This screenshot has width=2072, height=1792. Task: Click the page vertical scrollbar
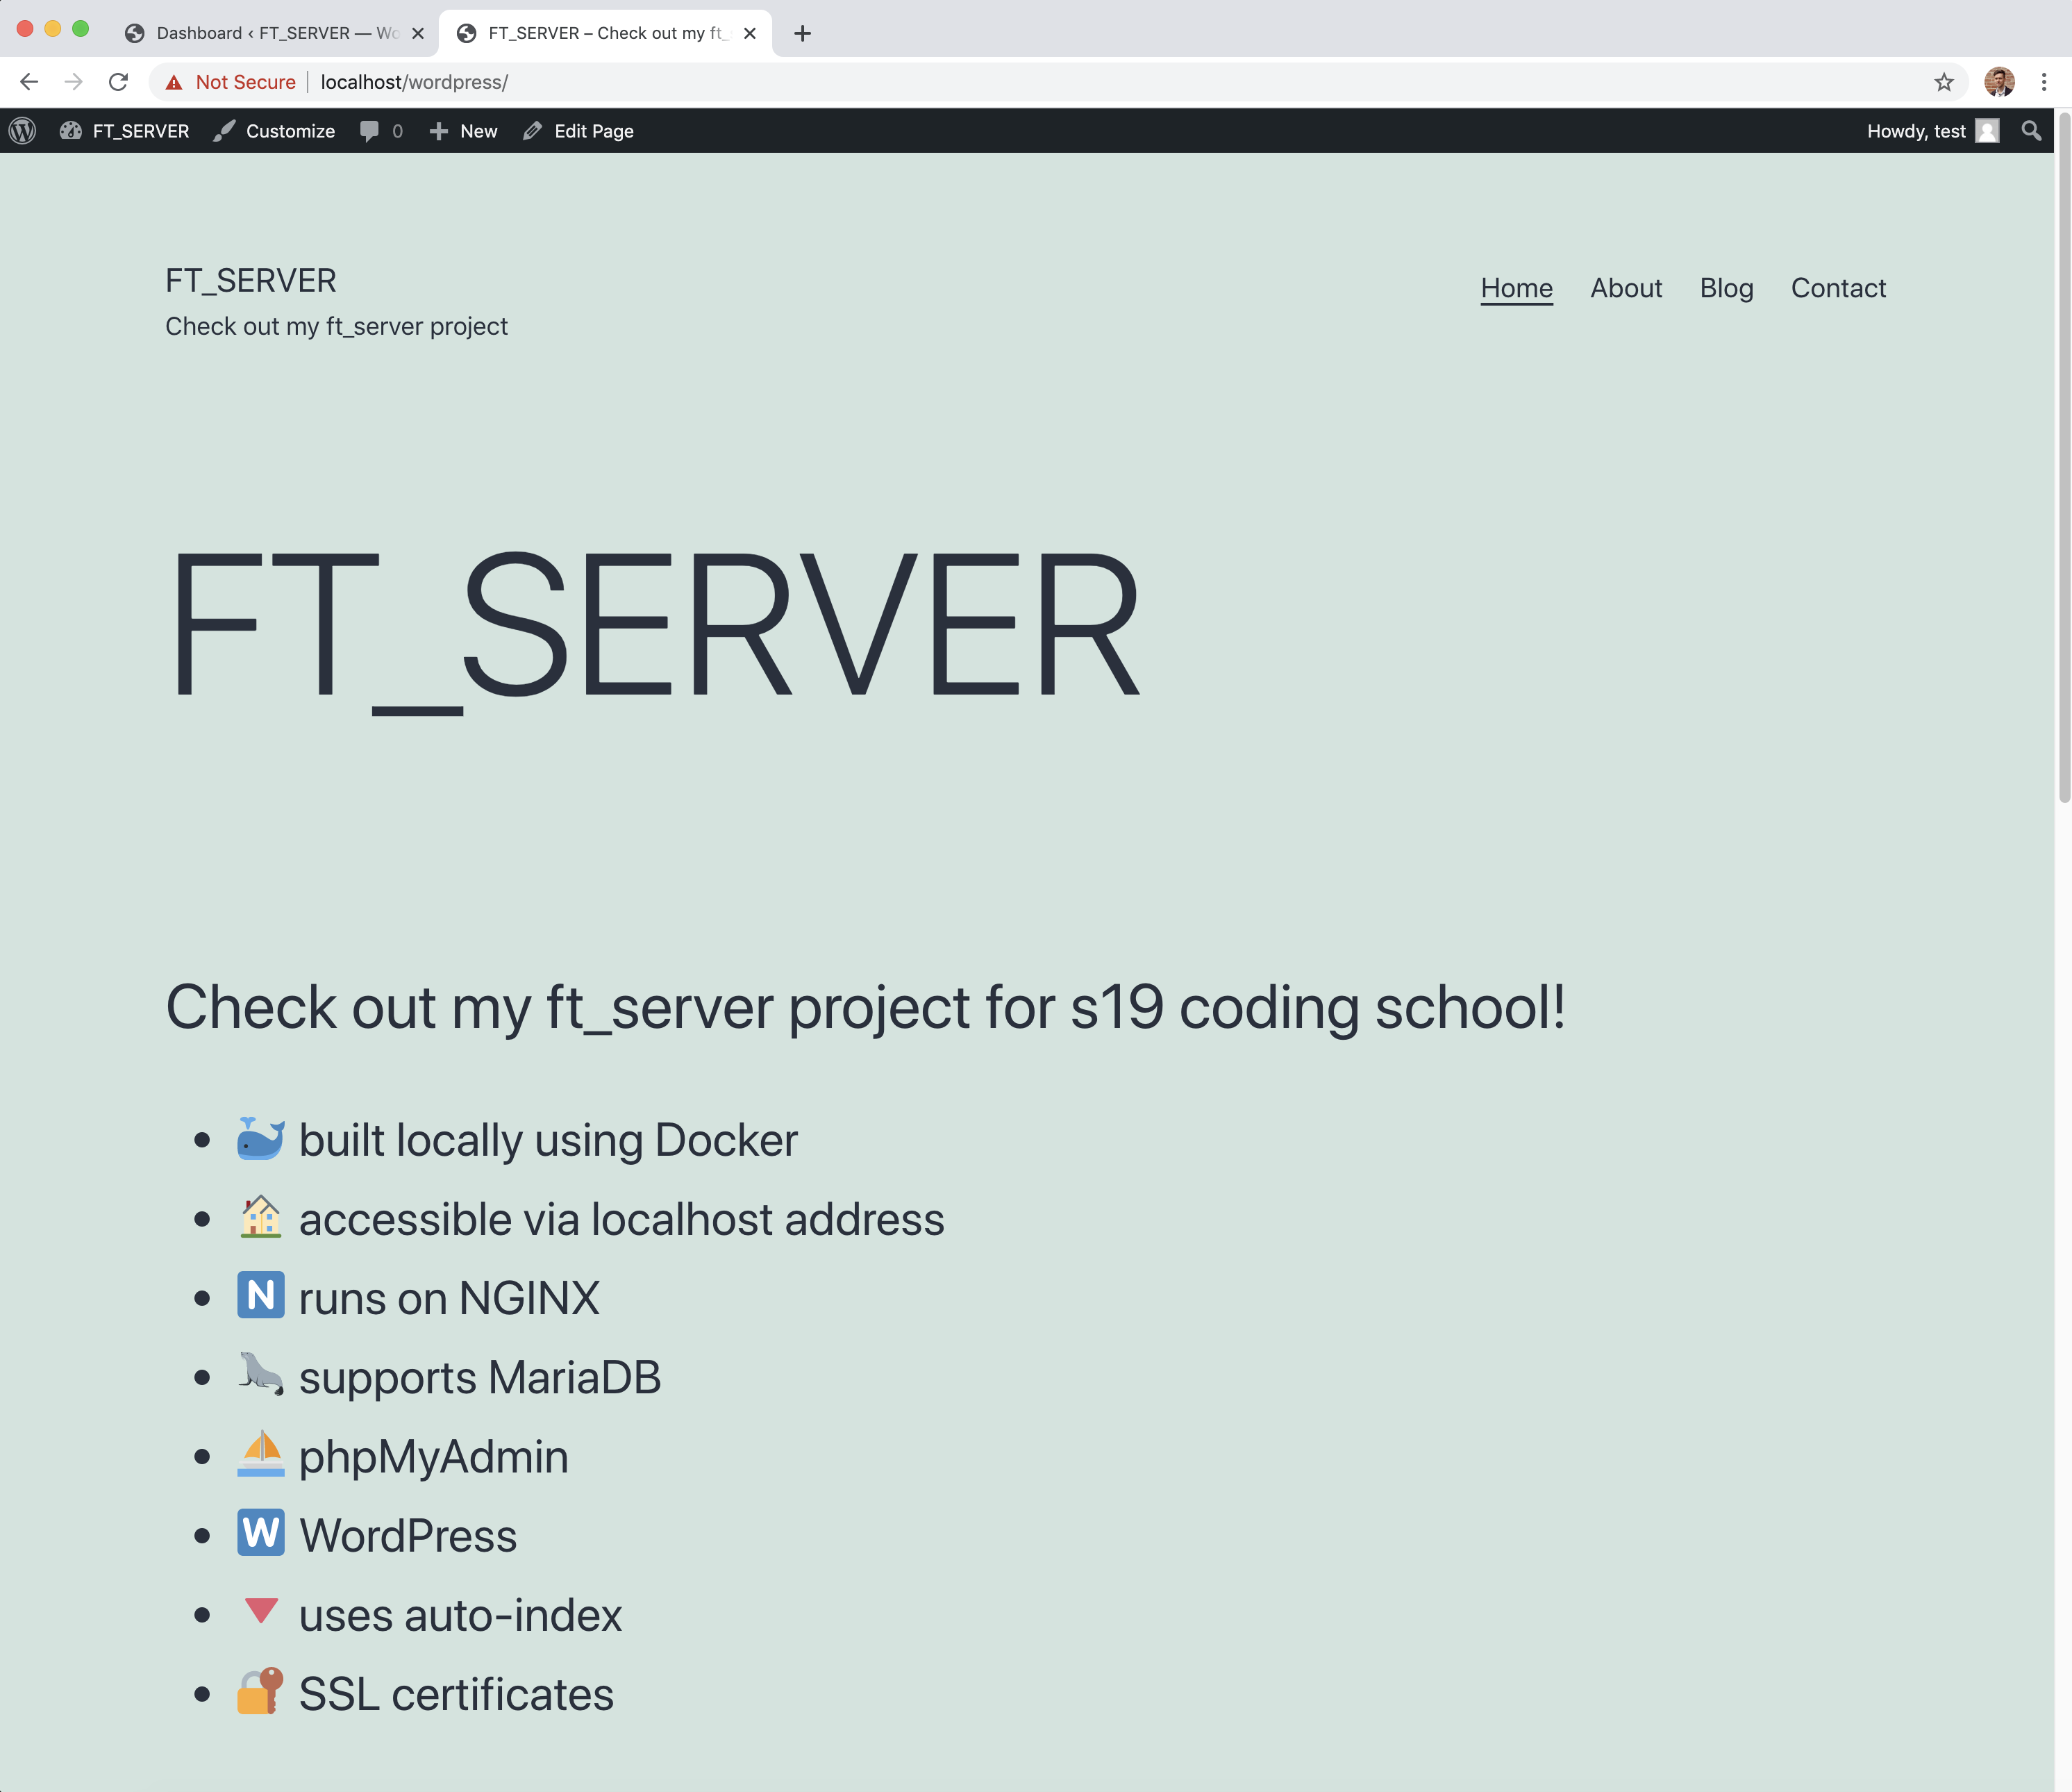2063,461
